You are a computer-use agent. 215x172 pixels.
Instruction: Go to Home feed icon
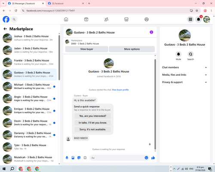pos(66,19)
